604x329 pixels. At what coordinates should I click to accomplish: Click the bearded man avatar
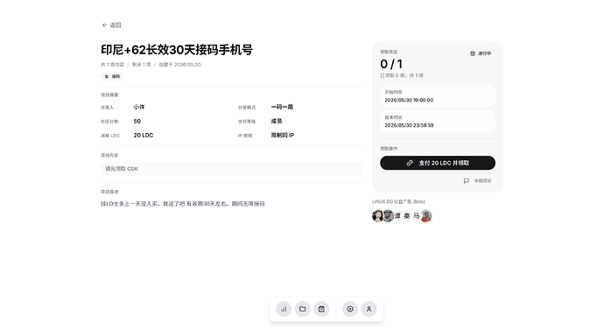(x=388, y=216)
